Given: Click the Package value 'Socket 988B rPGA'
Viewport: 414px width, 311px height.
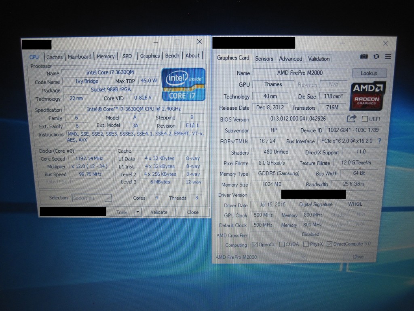Looking at the screenshot, I should [111, 89].
